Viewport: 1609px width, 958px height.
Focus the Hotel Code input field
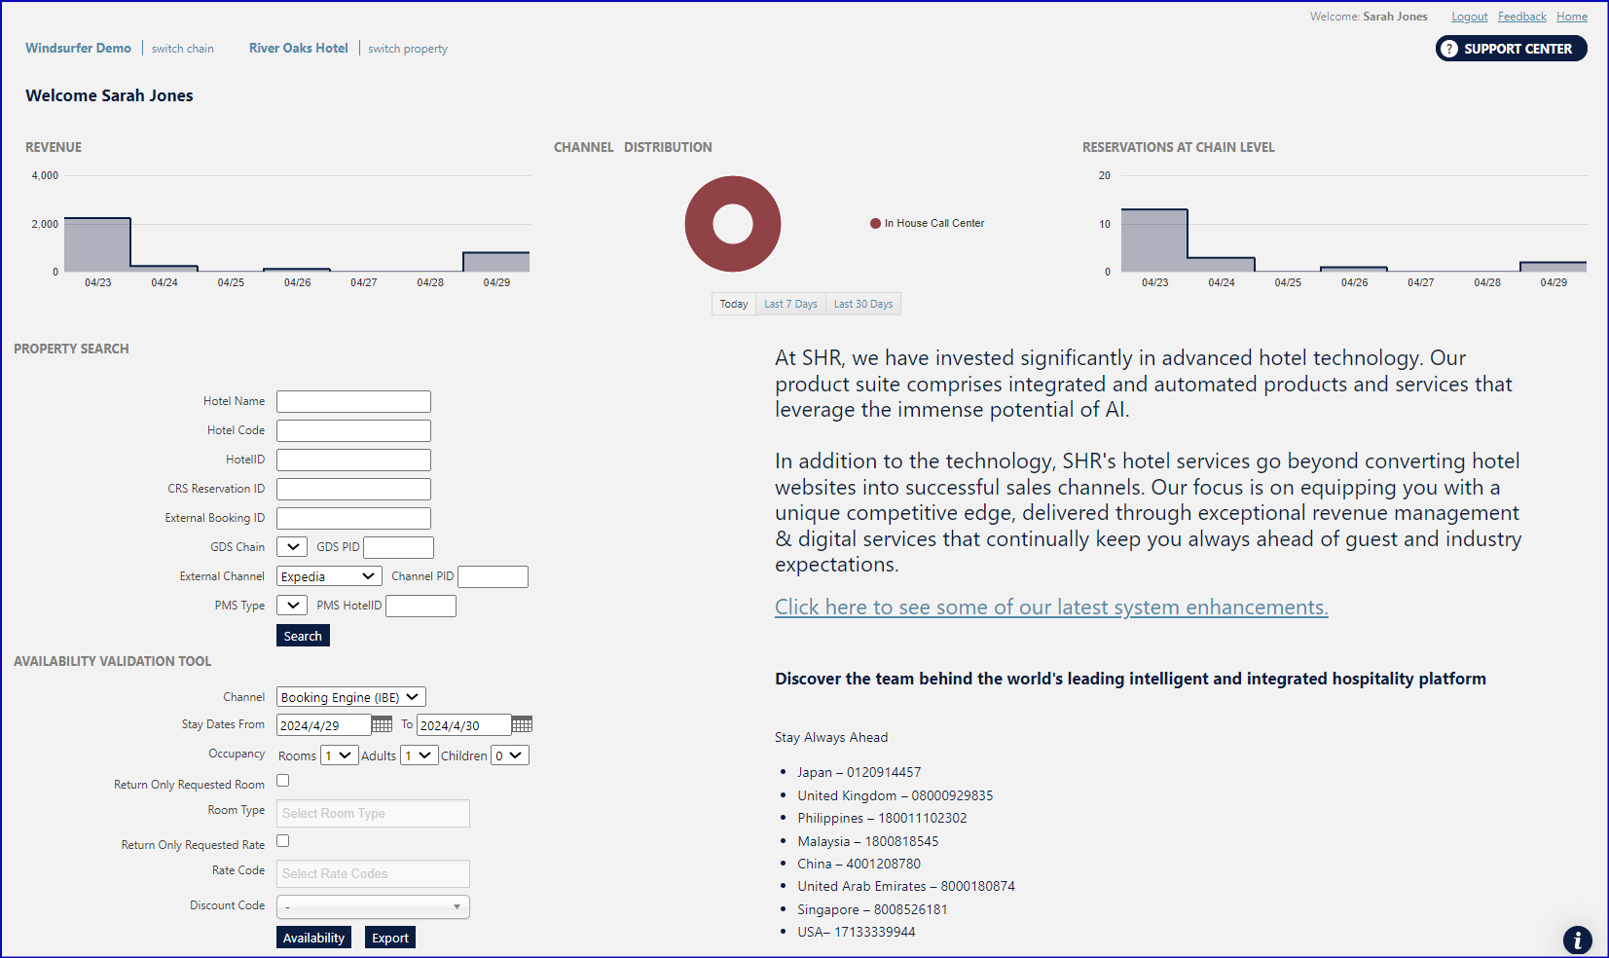pos(353,430)
